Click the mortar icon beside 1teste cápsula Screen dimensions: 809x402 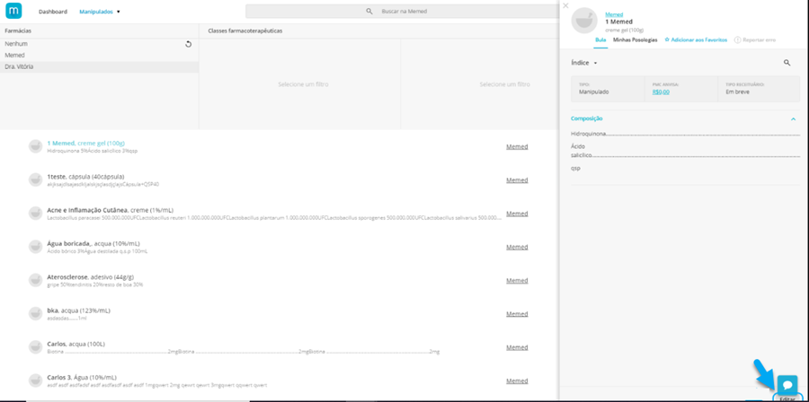(x=35, y=179)
